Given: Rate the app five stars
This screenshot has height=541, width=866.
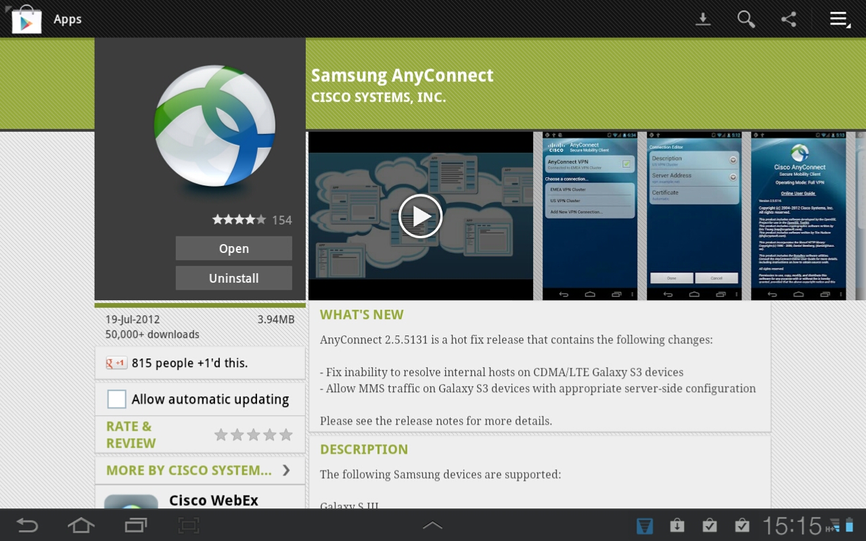Looking at the screenshot, I should [286, 435].
